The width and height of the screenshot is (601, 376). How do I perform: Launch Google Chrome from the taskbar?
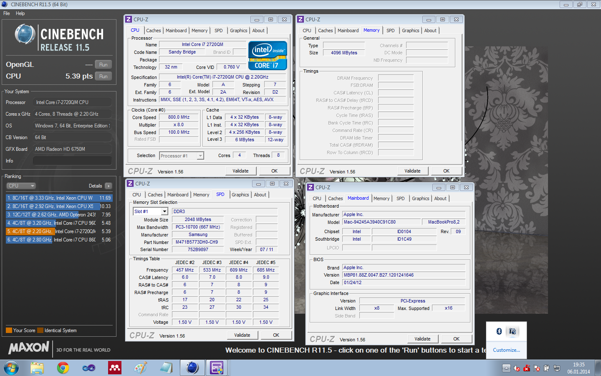click(x=63, y=368)
